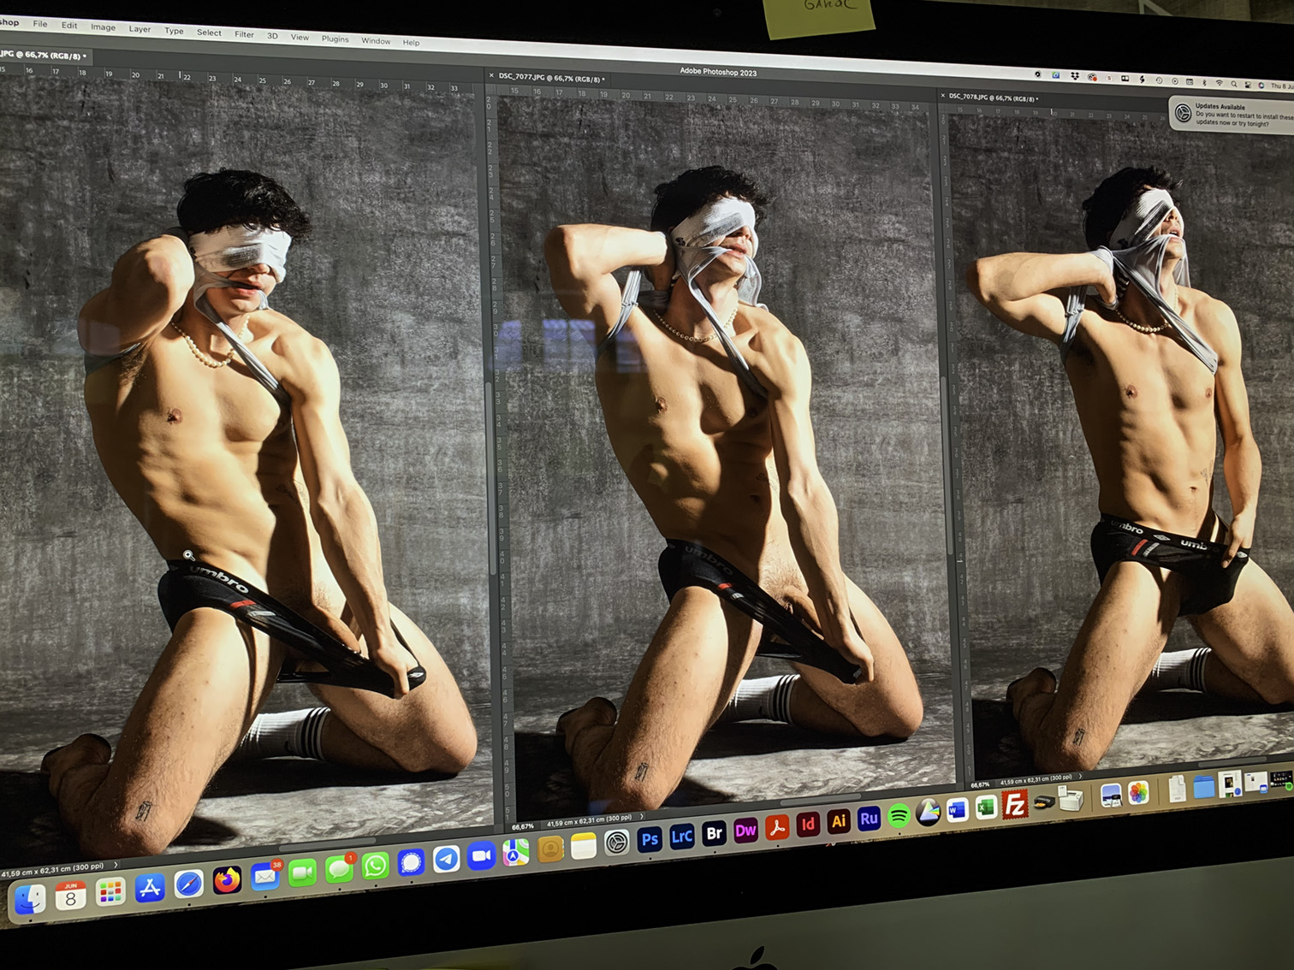This screenshot has width=1294, height=970.
Task: Click the vertical scrollbar of the left document
Action: coord(491,479)
